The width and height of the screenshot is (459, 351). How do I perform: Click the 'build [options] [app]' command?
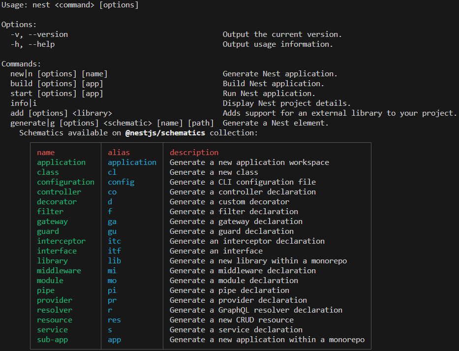click(x=57, y=84)
